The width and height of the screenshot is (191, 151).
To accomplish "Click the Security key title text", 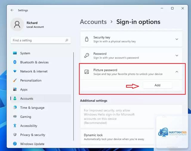I will tap(102, 37).
